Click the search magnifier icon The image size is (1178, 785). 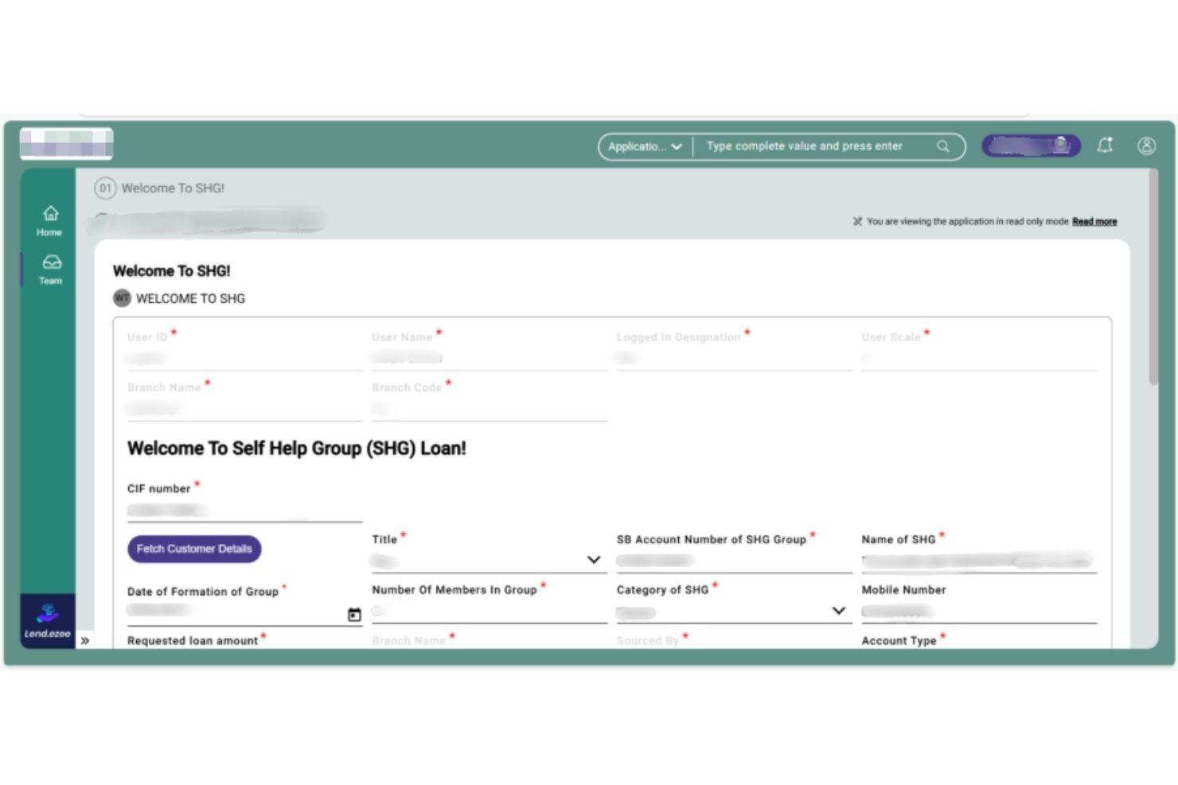(942, 146)
